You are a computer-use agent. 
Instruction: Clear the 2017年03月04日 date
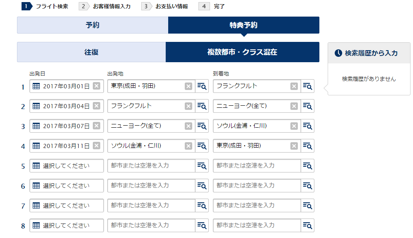point(97,106)
